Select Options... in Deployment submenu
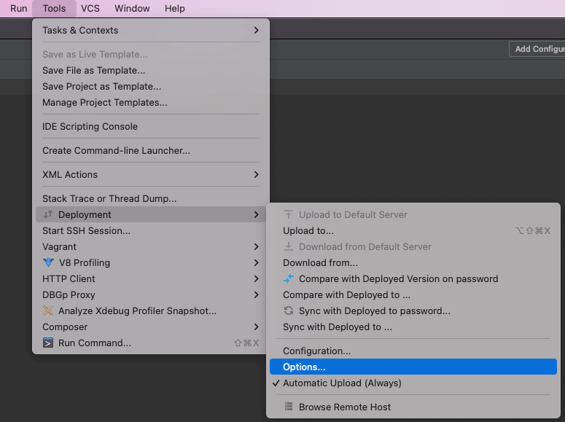Viewport: 565px width, 422px height. pyautogui.click(x=304, y=367)
